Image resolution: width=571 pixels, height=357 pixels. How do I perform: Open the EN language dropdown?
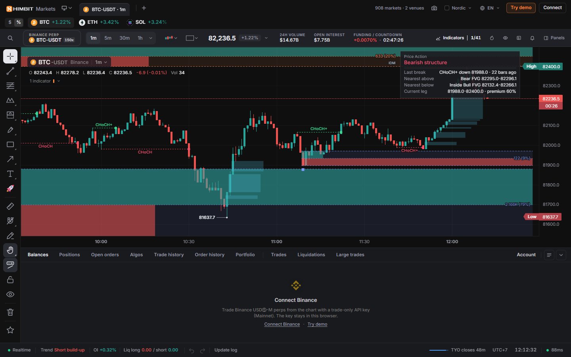[x=490, y=8]
